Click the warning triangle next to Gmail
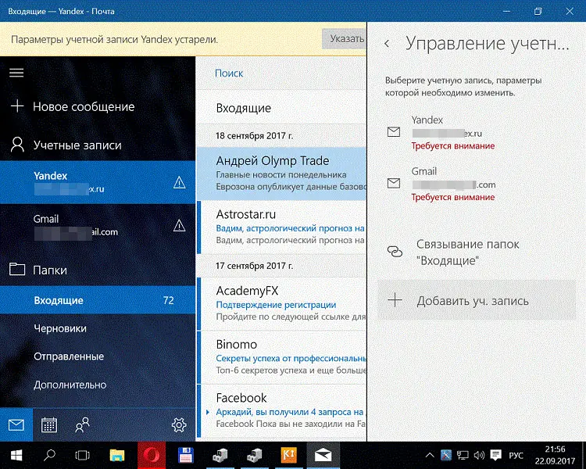 tap(179, 226)
